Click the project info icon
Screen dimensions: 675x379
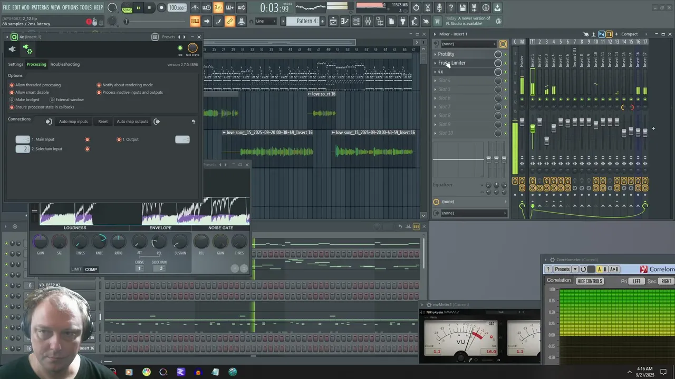486,8
